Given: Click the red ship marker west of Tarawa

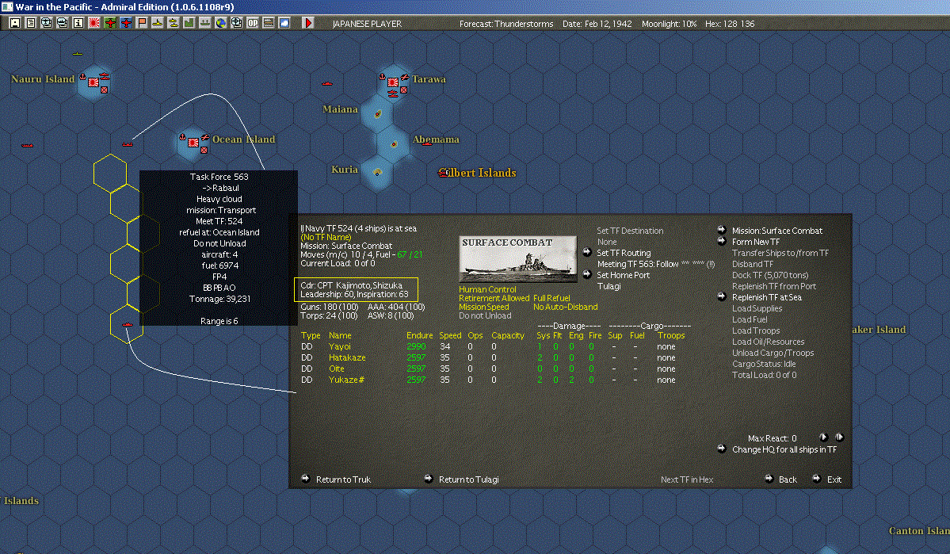Looking at the screenshot, I should coord(327,84).
